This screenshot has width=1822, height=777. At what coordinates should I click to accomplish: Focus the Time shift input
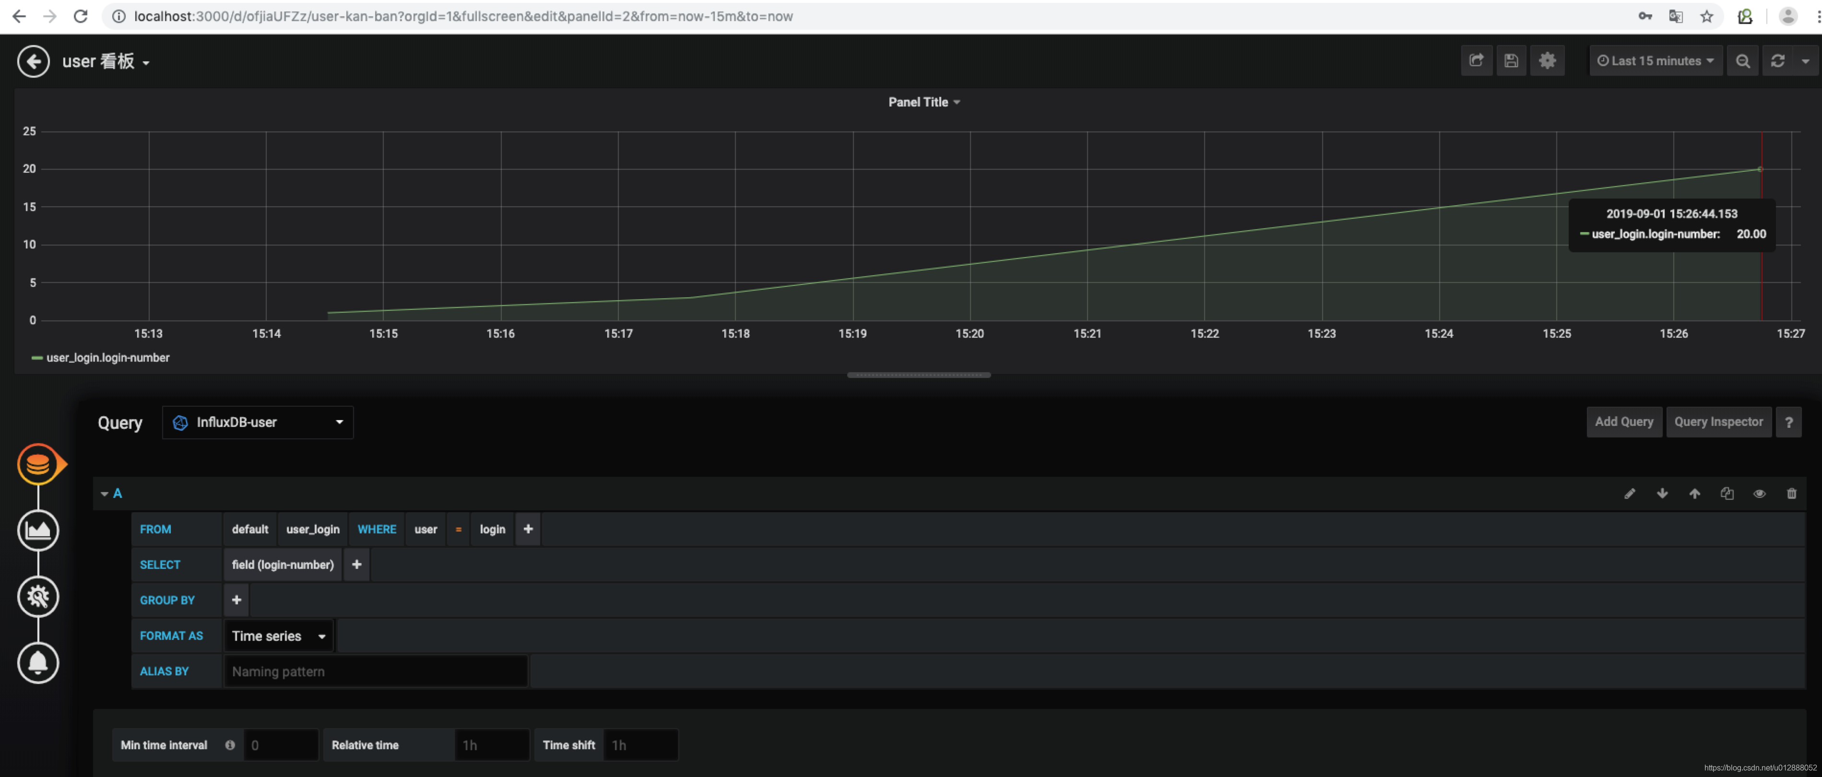(641, 744)
